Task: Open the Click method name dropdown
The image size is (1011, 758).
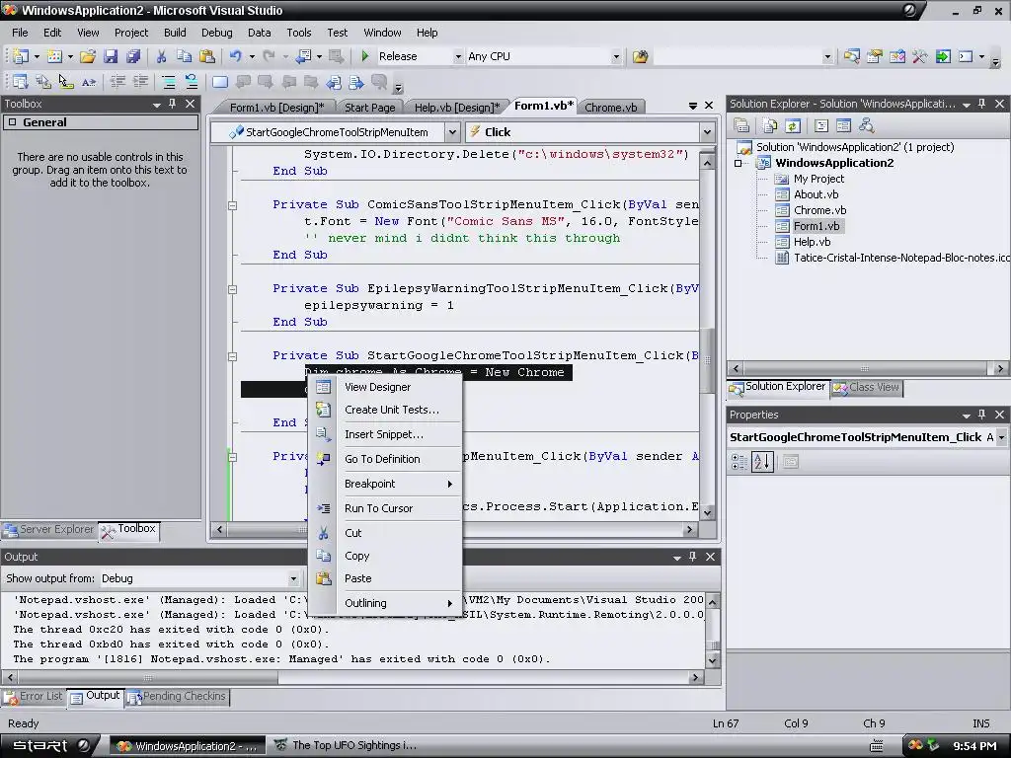Action: point(707,132)
